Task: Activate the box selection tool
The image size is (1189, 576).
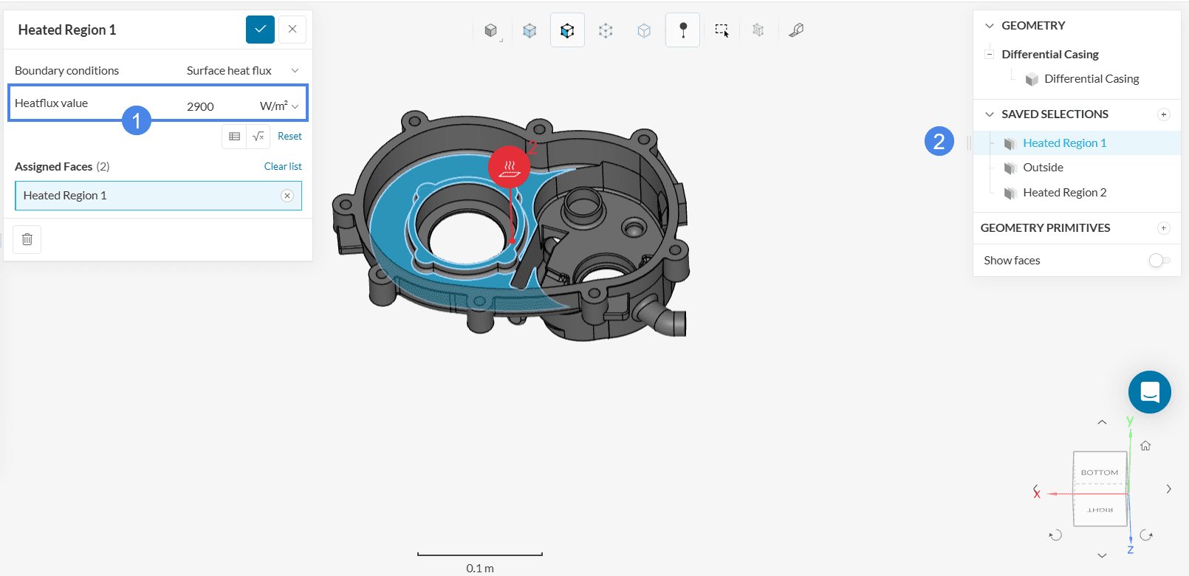Action: [722, 30]
